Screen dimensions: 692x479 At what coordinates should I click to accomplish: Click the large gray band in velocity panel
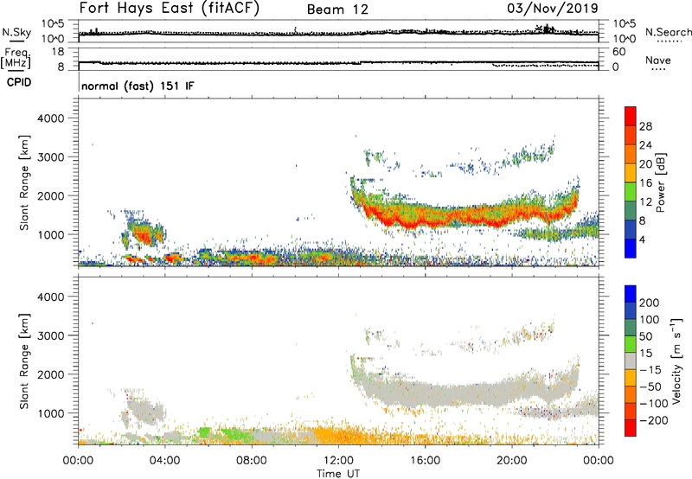point(464,394)
